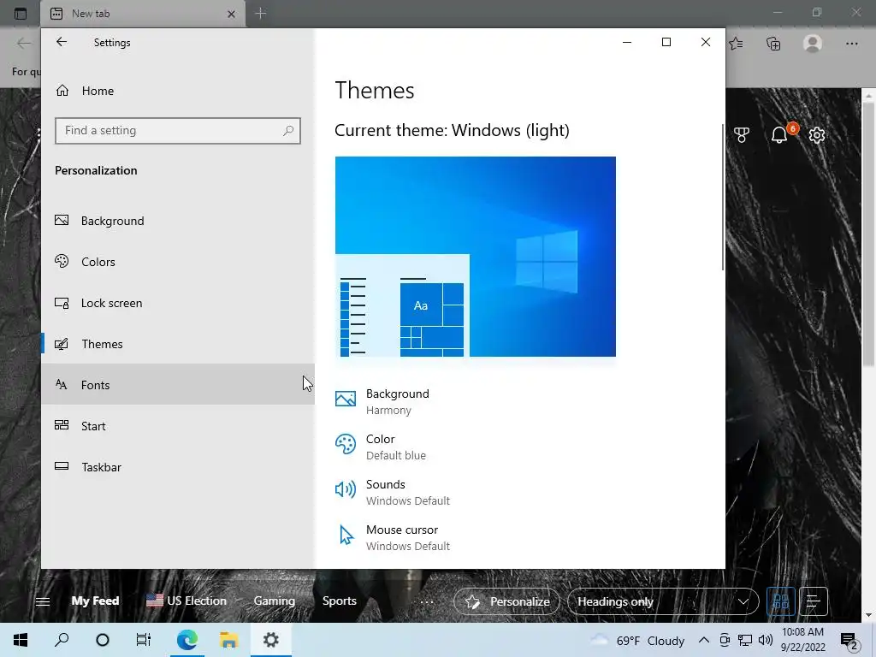The height and width of the screenshot is (657, 876).
Task: Go back using the Settings back arrow
Action: click(x=62, y=42)
